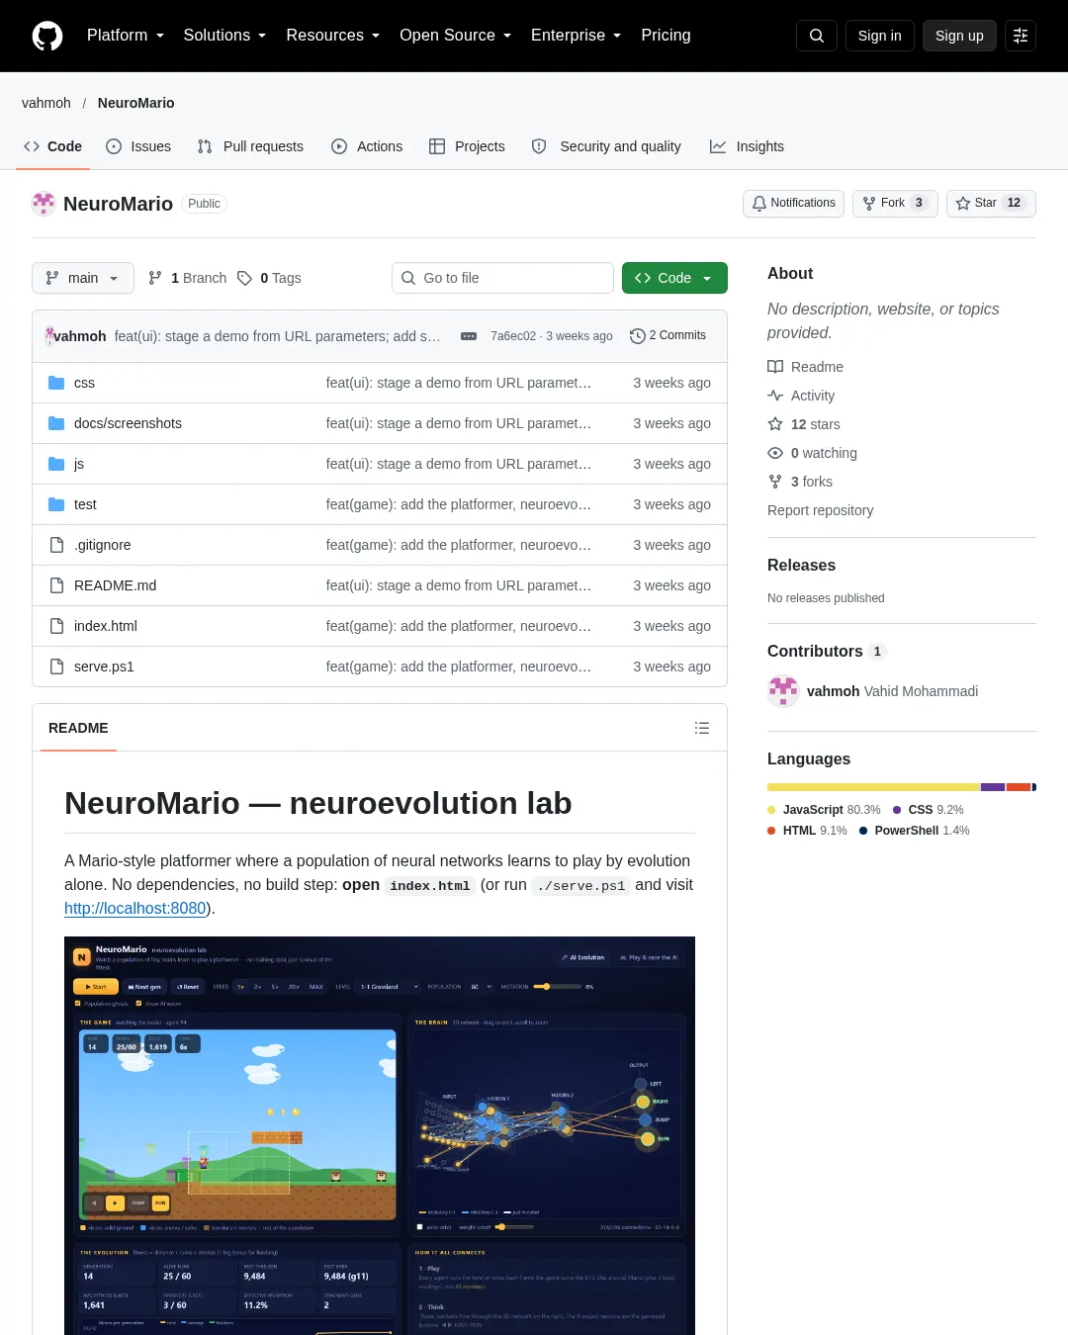This screenshot has height=1335, width=1068.
Task: Click the CSS purple language bar segment
Action: click(993, 787)
